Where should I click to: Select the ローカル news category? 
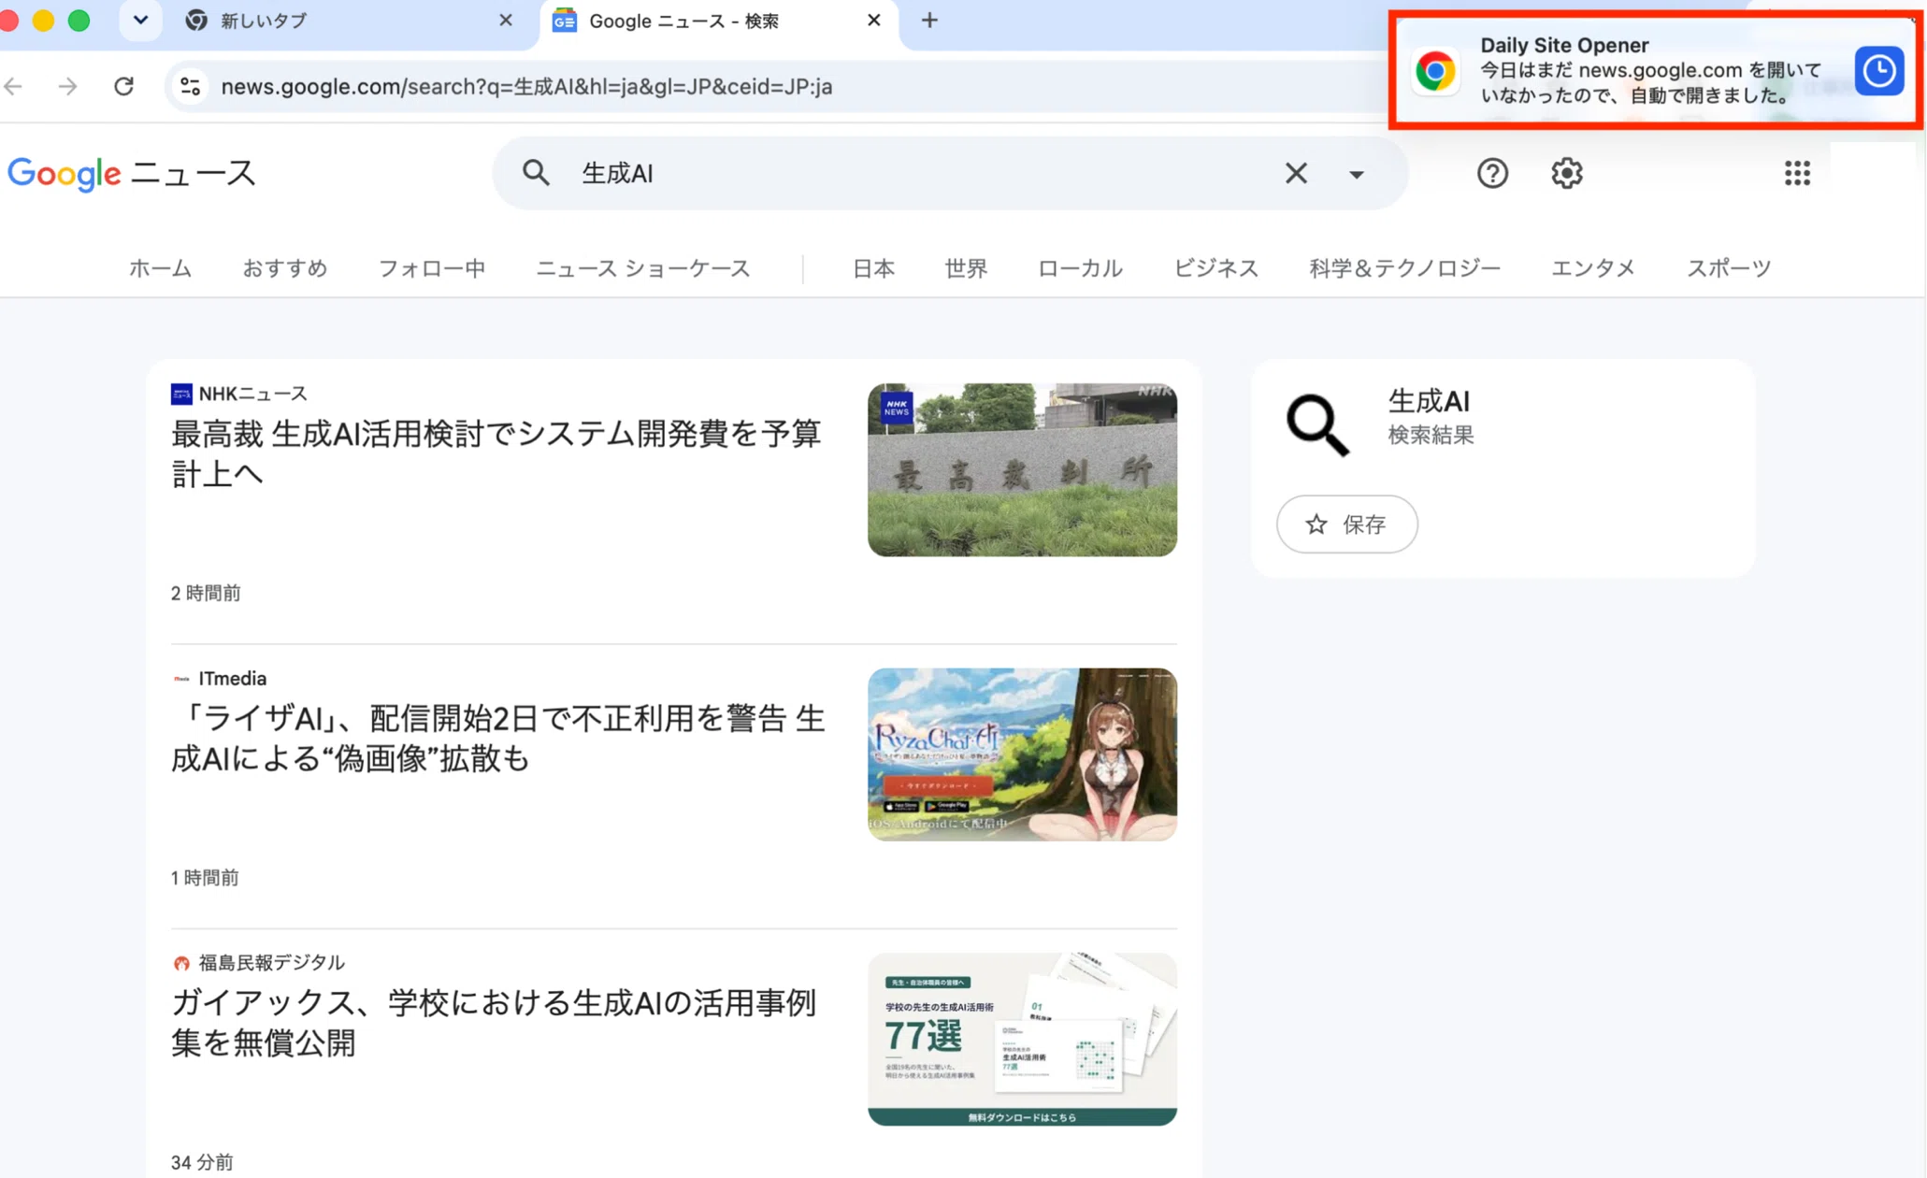[1080, 268]
